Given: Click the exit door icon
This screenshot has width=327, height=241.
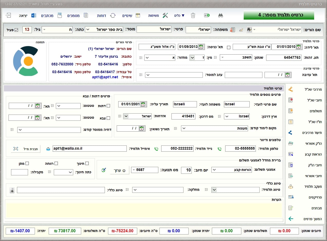Looking at the screenshot, I should pyautogui.click(x=8, y=15).
